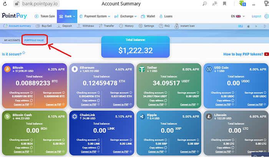Viewport: 269px width, 158px height.
Task: Open bank Settings in submenu
Action: (146, 26)
